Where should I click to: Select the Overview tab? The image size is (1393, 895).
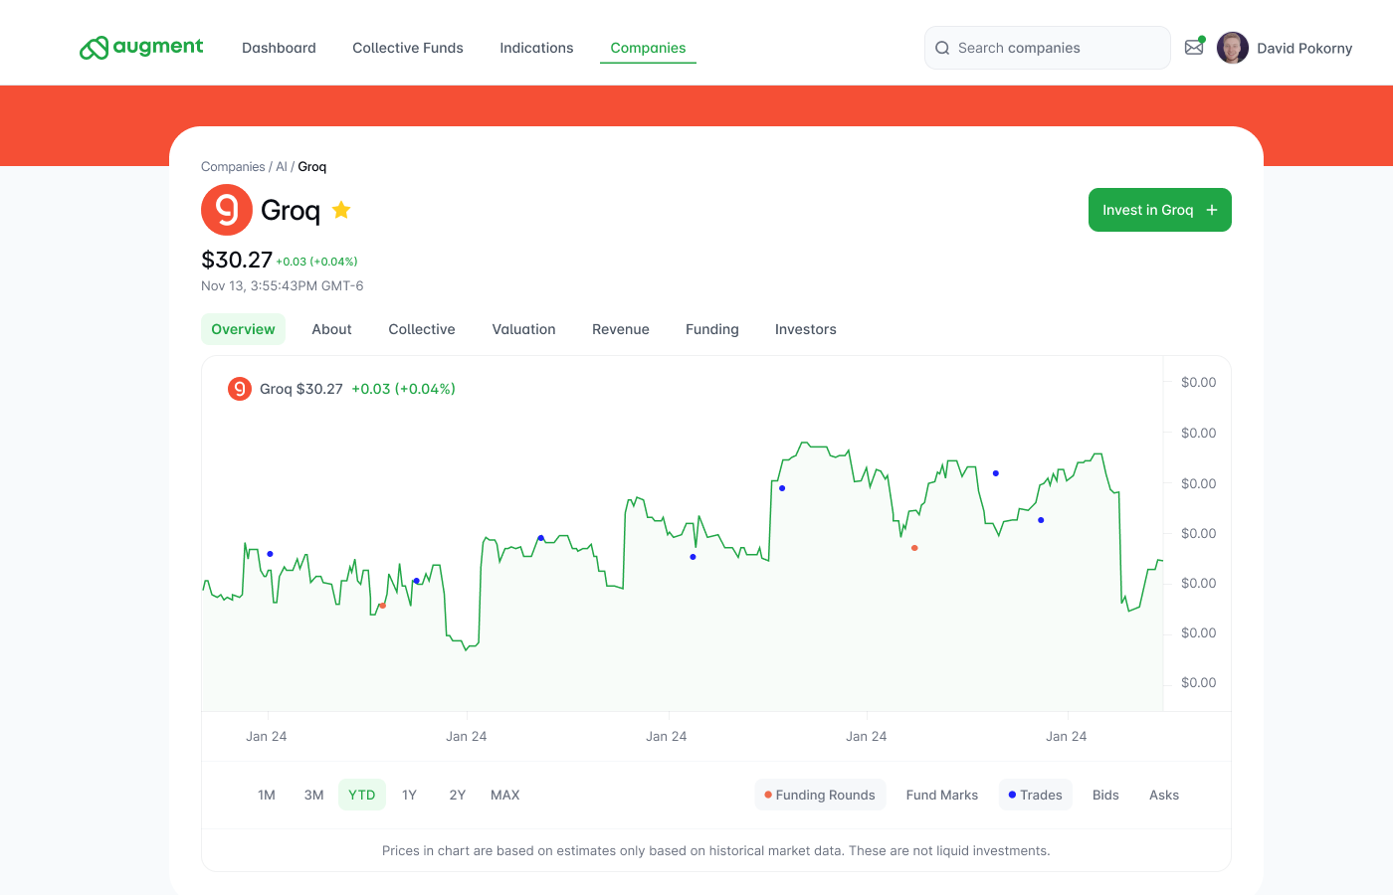point(243,329)
